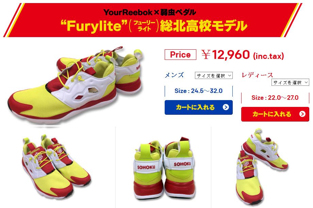
Task: Open the front-view pair of shoes thumbnail
Action: click(57, 167)
